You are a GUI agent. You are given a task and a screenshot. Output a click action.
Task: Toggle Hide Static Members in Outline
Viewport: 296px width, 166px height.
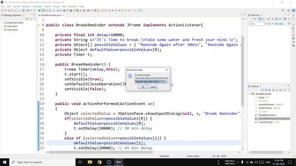click(273, 90)
